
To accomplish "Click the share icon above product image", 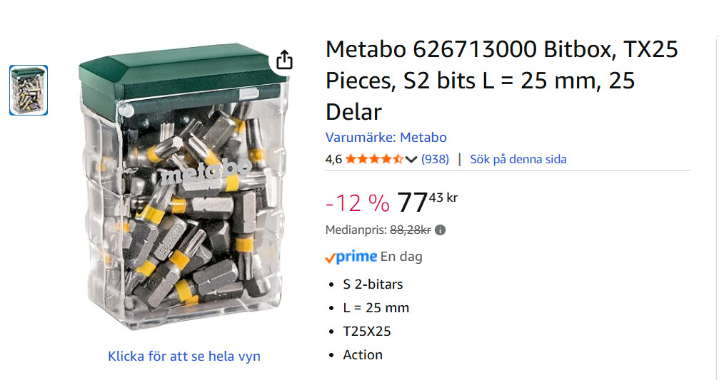I will click(x=284, y=60).
